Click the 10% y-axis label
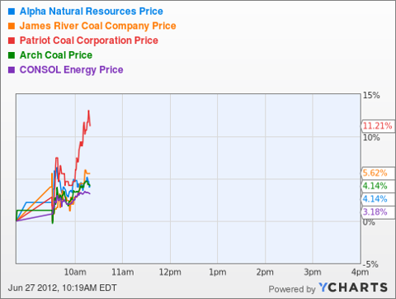The image size is (396, 299). [x=371, y=137]
